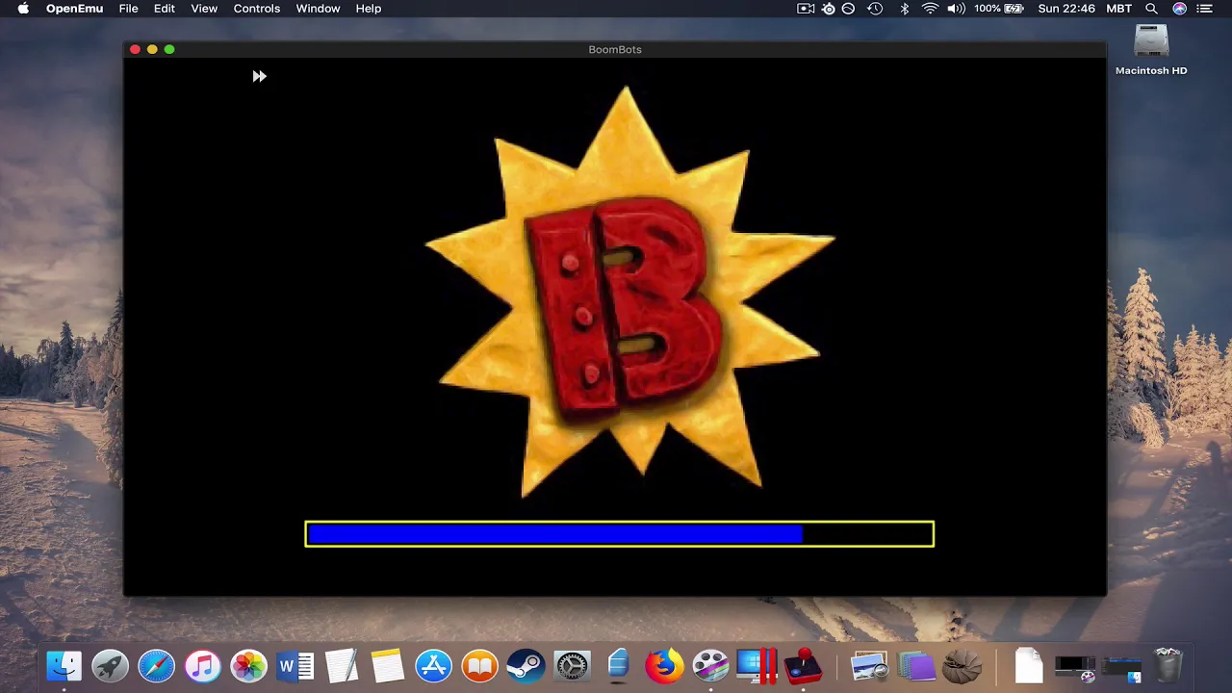
Task: Click the Bluetooth status icon
Action: coord(905,9)
